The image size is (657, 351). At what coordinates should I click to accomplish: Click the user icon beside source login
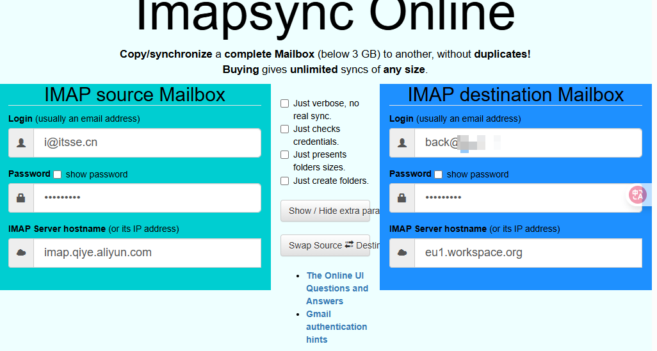coord(21,143)
